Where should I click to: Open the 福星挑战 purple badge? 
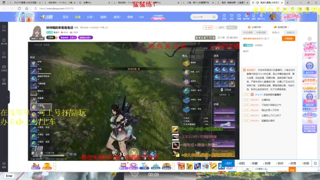(x=68, y=38)
